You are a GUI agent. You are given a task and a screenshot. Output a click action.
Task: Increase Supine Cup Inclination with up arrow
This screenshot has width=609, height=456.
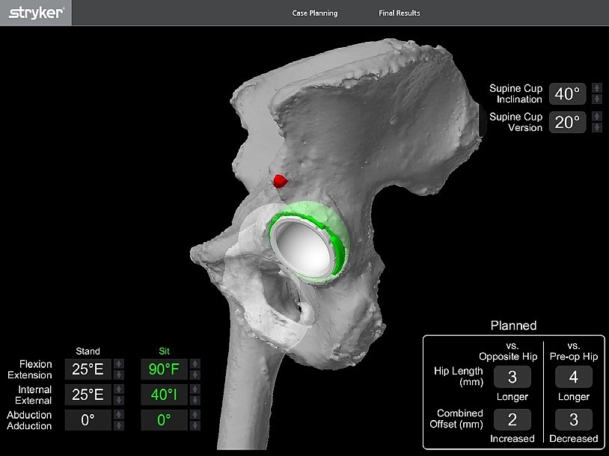[596, 88]
